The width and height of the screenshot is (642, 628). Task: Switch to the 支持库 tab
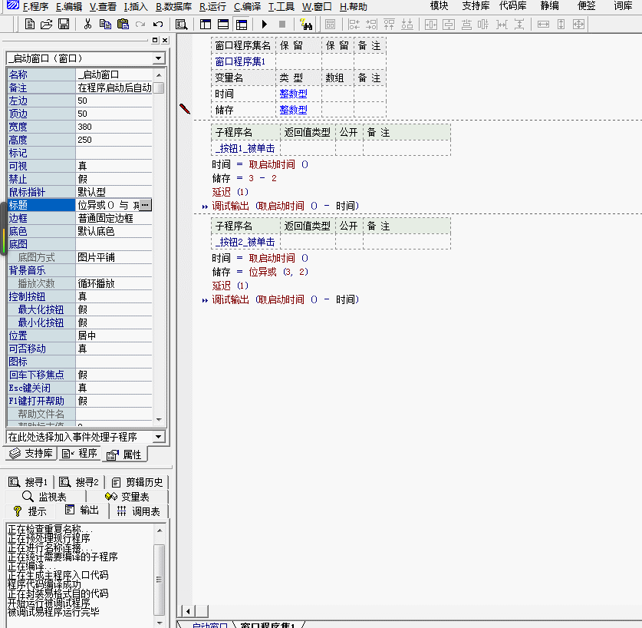[x=31, y=454]
